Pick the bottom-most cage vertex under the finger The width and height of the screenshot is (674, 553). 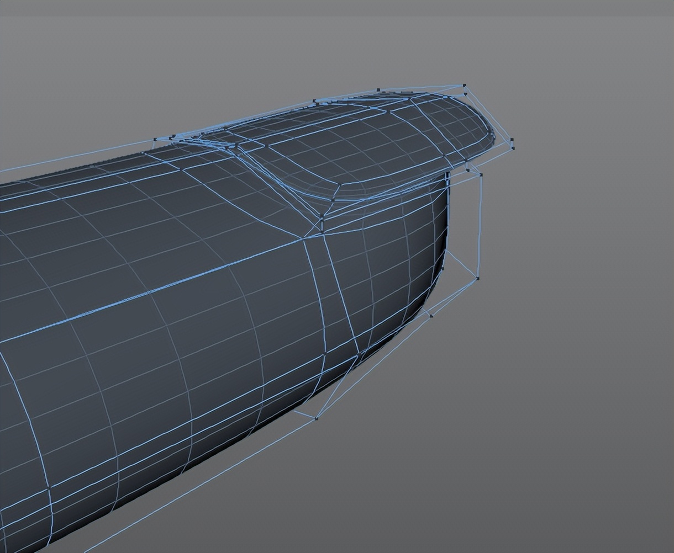pyautogui.click(x=316, y=418)
